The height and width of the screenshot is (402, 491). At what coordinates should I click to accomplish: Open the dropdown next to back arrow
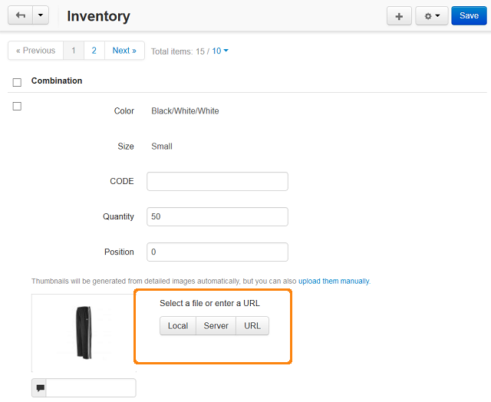[x=41, y=15]
